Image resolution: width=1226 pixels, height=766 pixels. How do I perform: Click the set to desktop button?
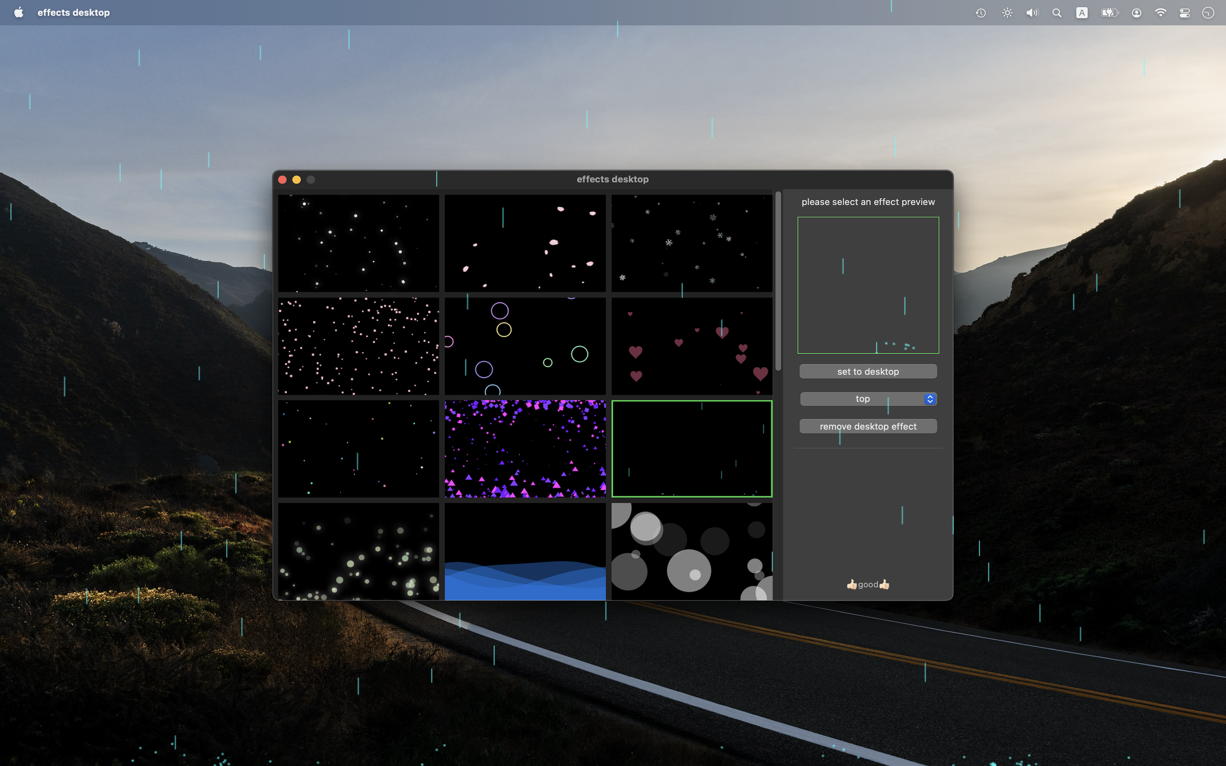coord(868,372)
